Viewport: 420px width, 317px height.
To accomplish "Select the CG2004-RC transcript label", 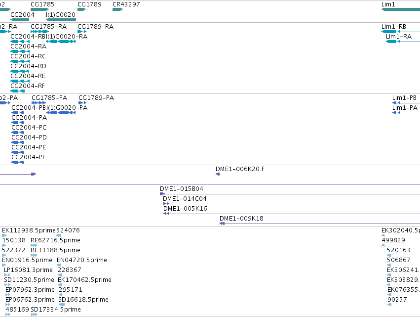I will pyautogui.click(x=28, y=56).
